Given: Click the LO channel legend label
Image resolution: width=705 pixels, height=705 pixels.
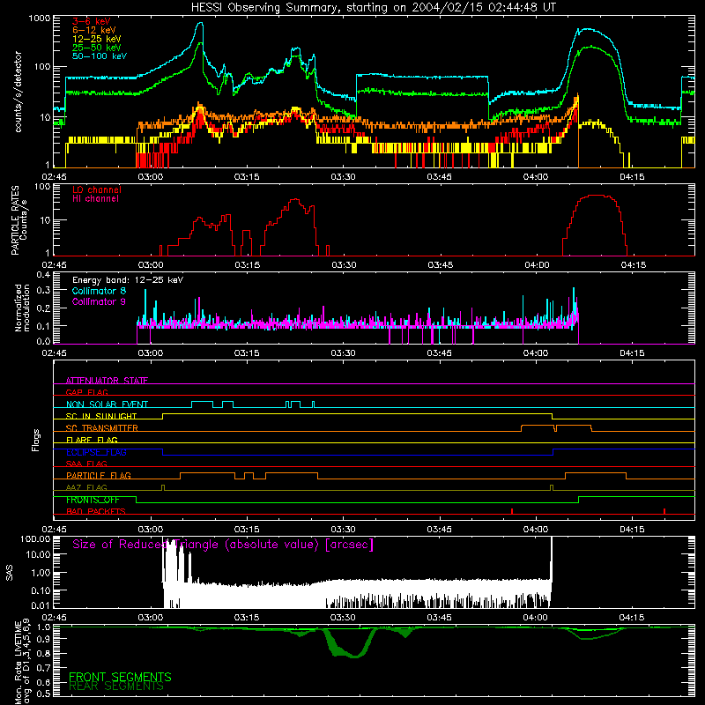Looking at the screenshot, I should (x=97, y=189).
